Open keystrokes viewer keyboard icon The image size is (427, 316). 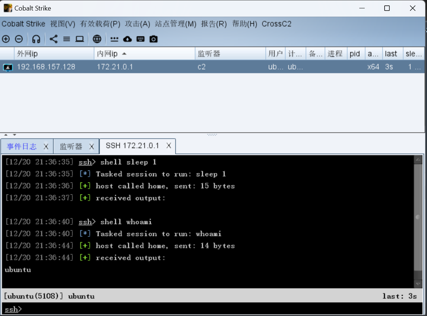(x=140, y=39)
